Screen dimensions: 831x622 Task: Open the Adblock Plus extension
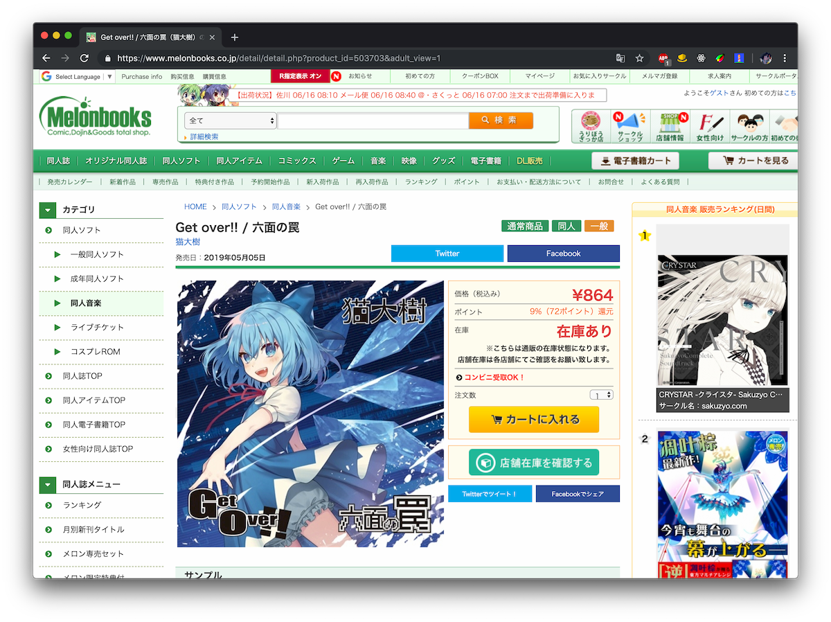[x=663, y=58]
